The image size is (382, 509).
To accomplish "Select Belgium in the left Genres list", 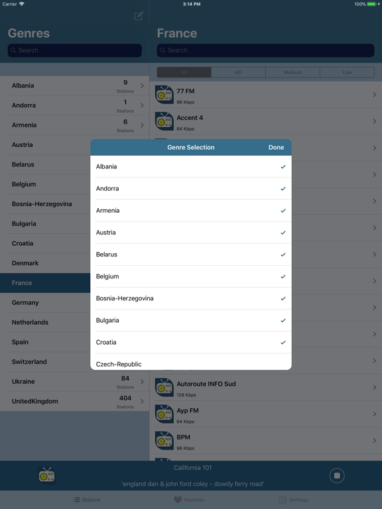I will [x=45, y=184].
